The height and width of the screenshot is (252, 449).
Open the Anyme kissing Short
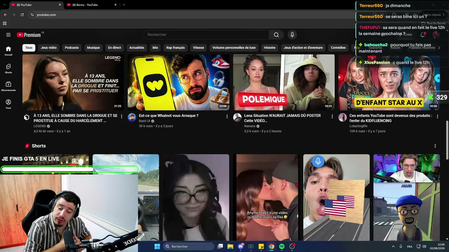pyautogui.click(x=266, y=198)
